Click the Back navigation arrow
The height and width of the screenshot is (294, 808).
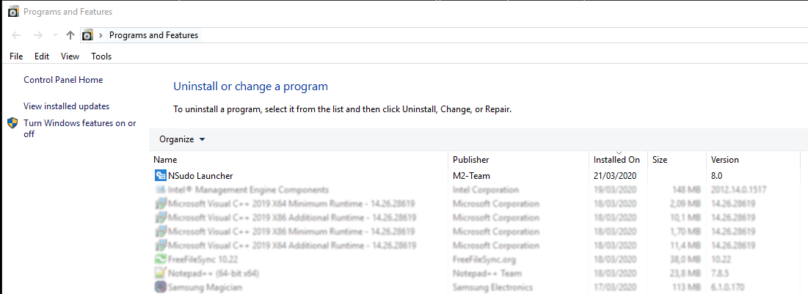[16, 35]
